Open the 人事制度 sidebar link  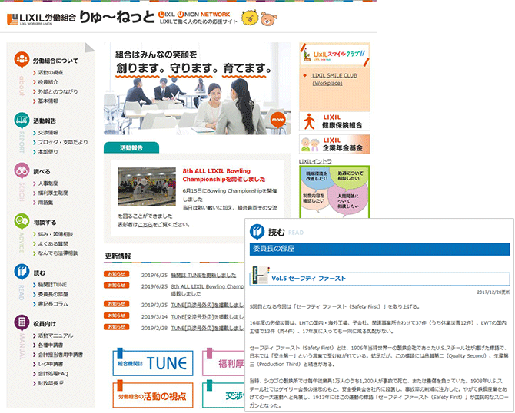(48, 183)
